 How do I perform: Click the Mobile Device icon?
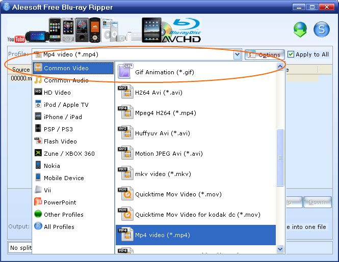38,177
